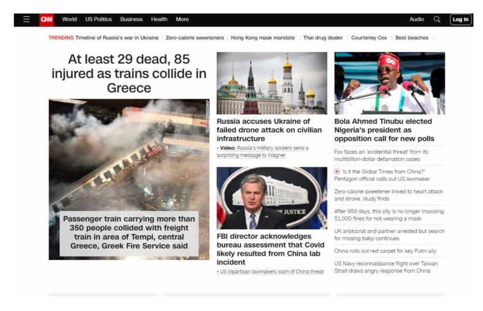Open the World menu item
This screenshot has width=483, height=311.
69,19
